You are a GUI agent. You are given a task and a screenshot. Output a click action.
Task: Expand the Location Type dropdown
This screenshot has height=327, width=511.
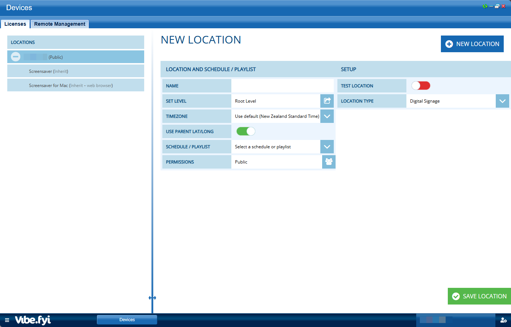[502, 101]
